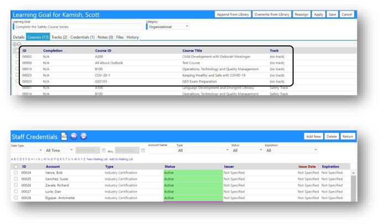The width and height of the screenshot is (380, 224).
Task: Sort by Course Title column header
Action: [x=192, y=51]
